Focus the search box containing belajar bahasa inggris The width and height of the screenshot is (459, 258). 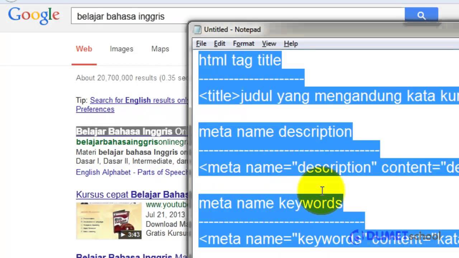point(238,16)
